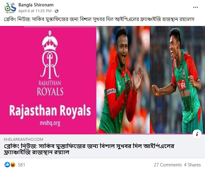Click the right cricketer celebrating photo
Viewport: 205px width, 171px height.
[177, 80]
